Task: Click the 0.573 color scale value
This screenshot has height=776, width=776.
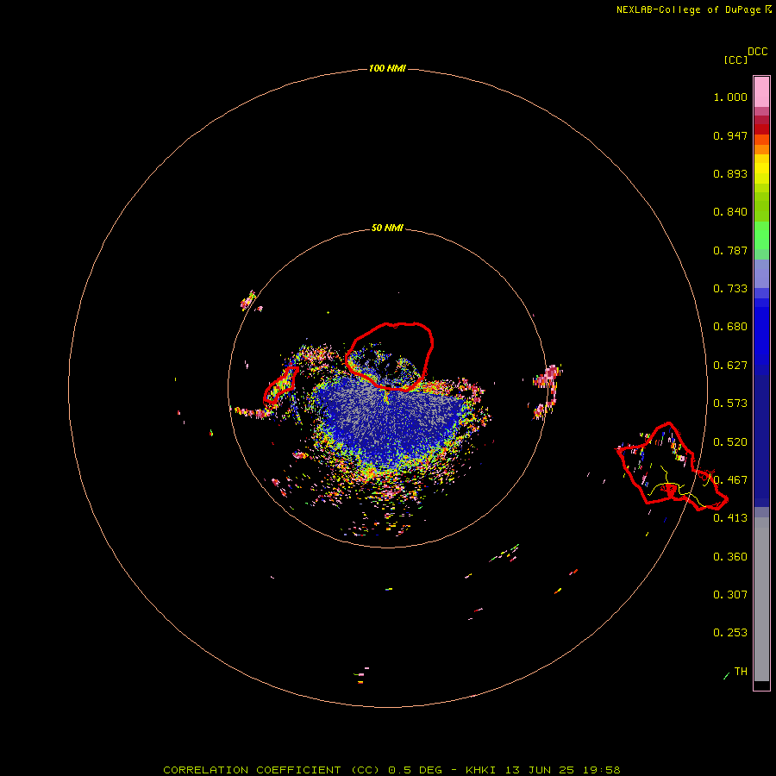Action: tap(730, 404)
